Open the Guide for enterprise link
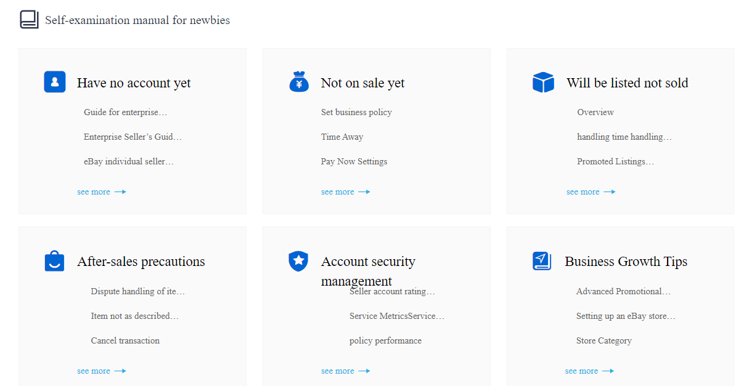The height and width of the screenshot is (386, 744). 125,112
